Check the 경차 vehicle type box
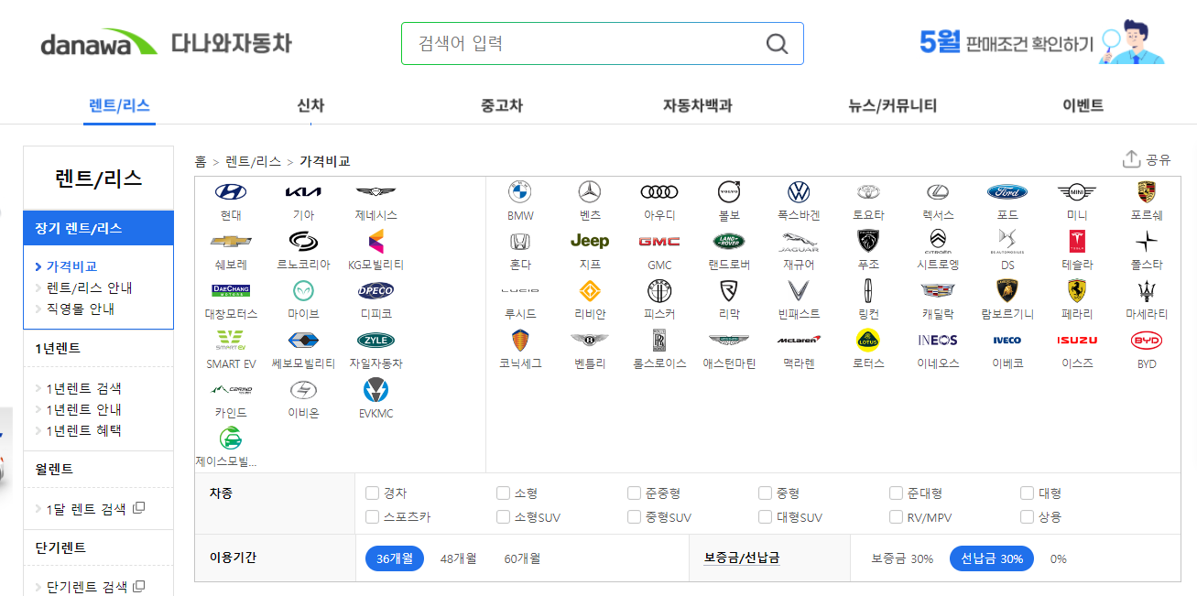 pos(372,493)
